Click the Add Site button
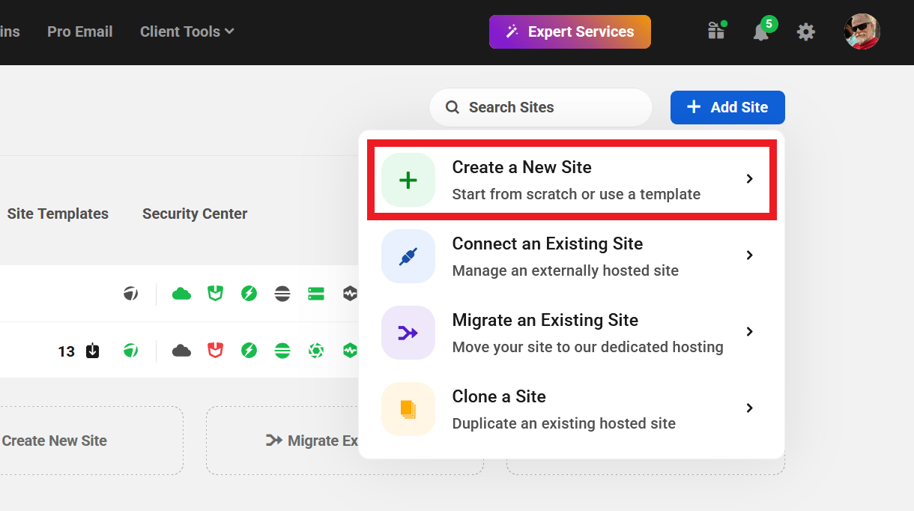Screen dimensions: 914x511 (727, 107)
